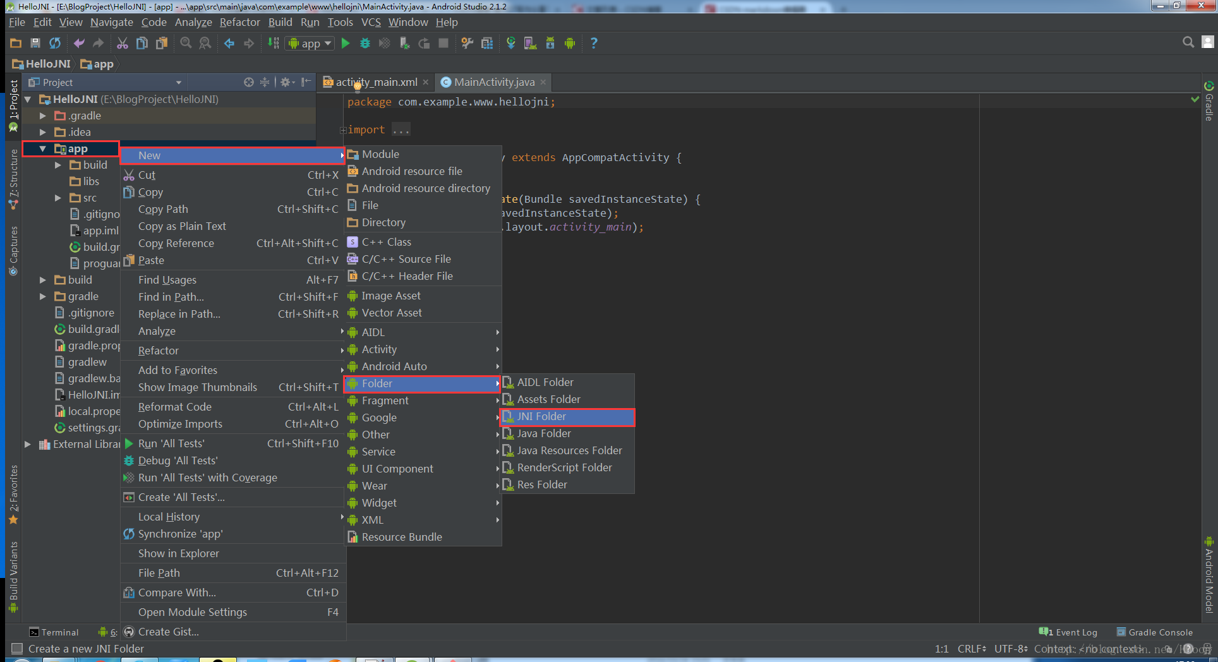Viewport: 1218px width, 662px height.
Task: Choose Synchronize 'app' menu entry
Action: tap(232, 534)
